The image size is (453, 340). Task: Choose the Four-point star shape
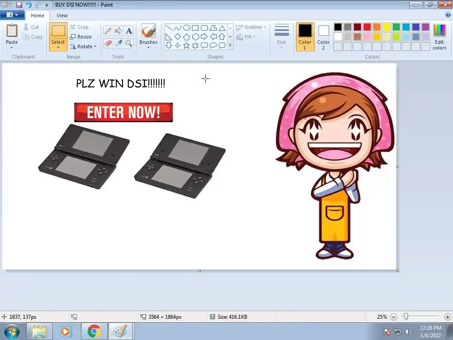[178, 46]
